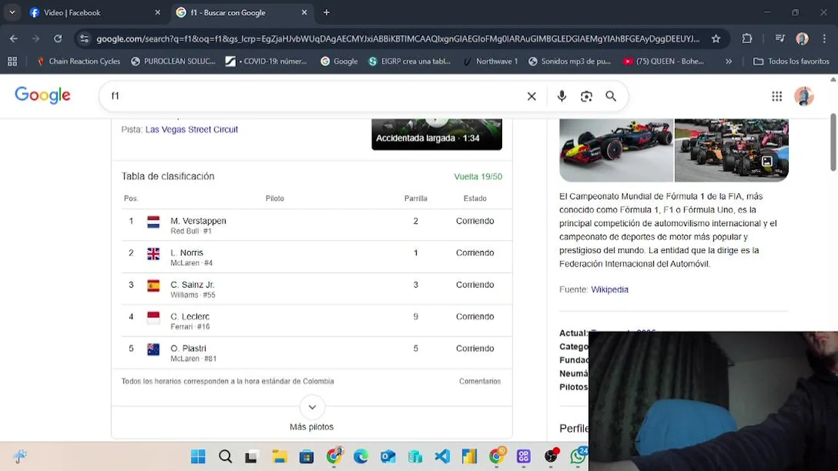Image resolution: width=838 pixels, height=471 pixels.
Task: Play Accidentada largada video thumbnail
Action: point(437,134)
